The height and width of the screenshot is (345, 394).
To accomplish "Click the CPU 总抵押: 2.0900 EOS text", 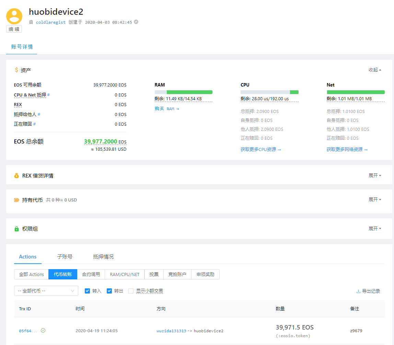I will 259,111.
